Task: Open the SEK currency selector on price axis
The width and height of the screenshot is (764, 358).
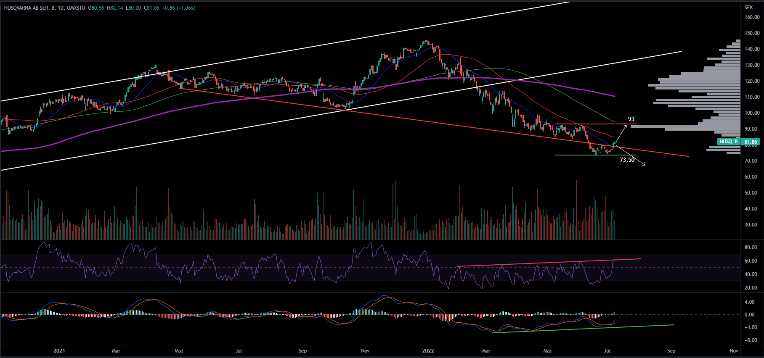Action: tap(748, 8)
